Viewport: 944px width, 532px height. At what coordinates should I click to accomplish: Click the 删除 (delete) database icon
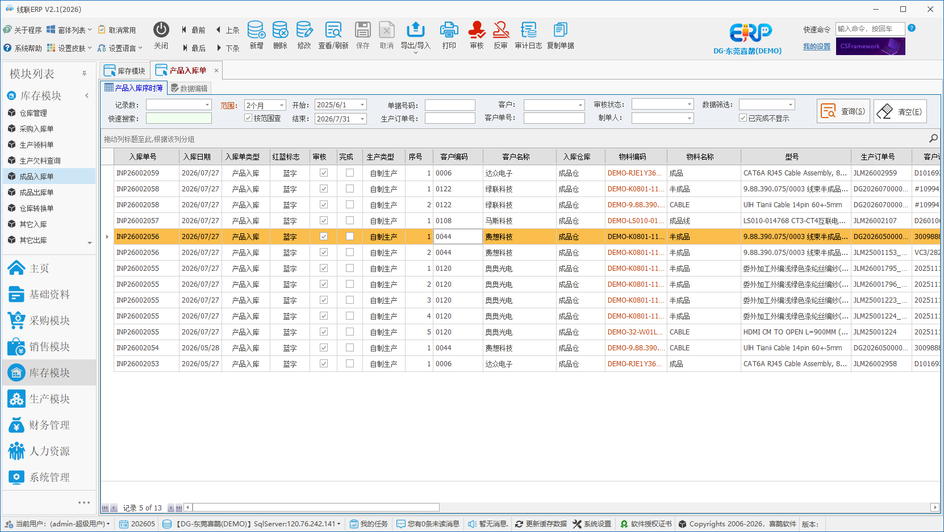tap(280, 30)
